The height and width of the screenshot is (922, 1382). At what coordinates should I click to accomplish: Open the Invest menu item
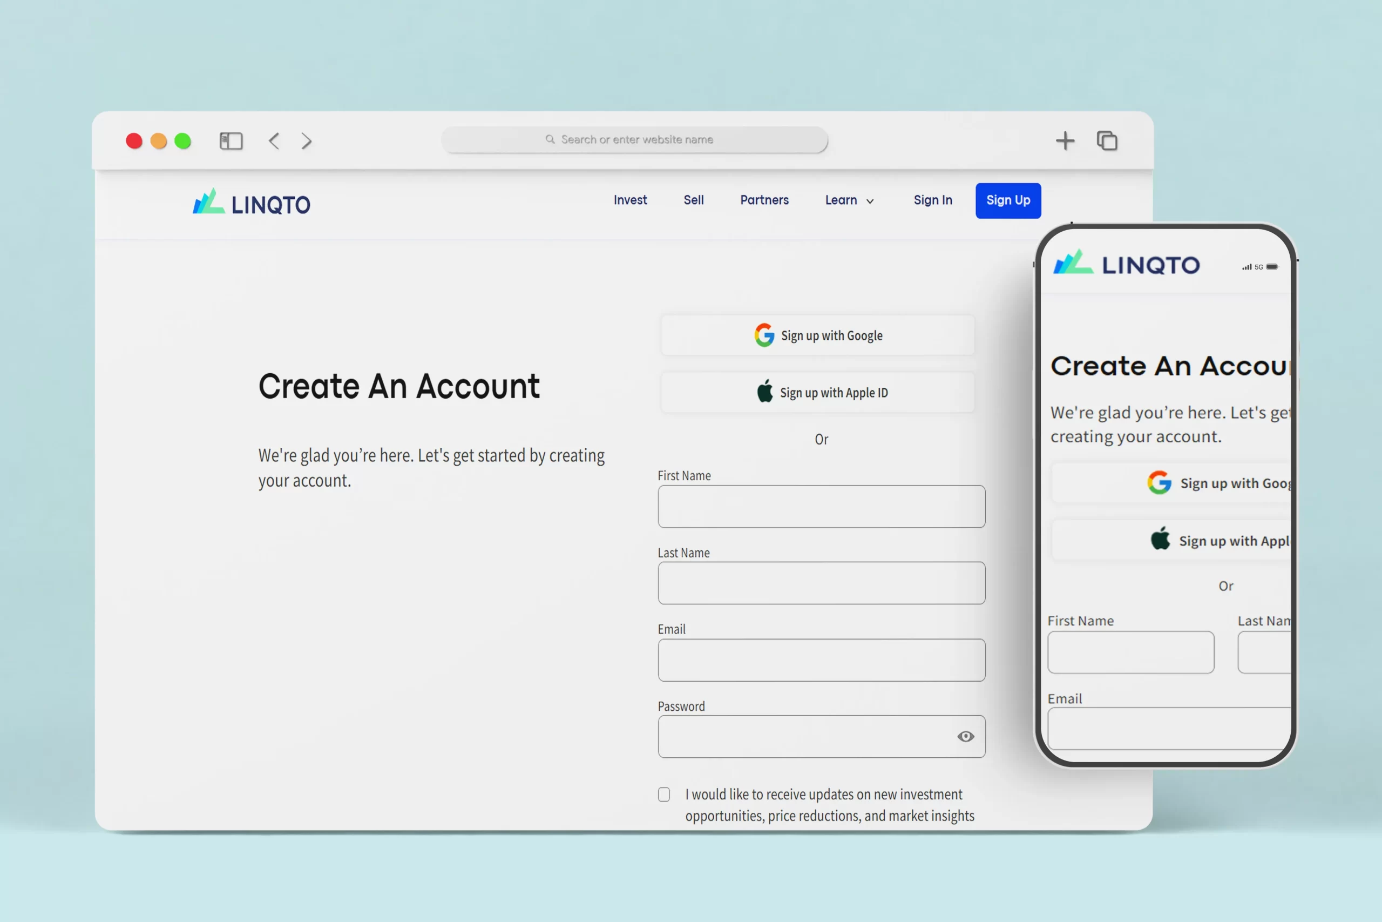[630, 200]
